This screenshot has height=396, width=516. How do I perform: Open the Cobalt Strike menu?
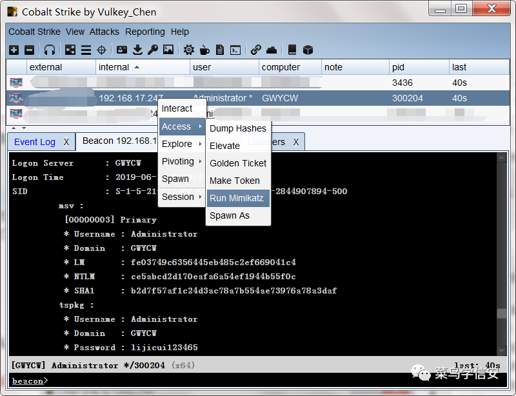coord(34,32)
